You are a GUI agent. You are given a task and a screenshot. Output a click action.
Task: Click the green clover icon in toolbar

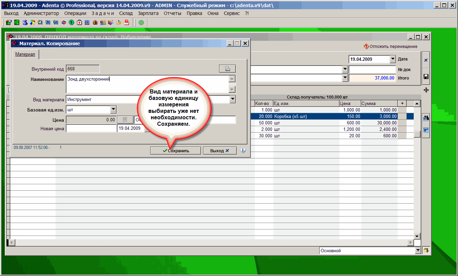pyautogui.click(x=141, y=23)
